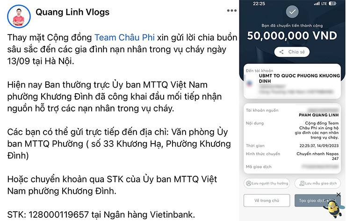Tap the Chia sẻ share button

coord(292,52)
